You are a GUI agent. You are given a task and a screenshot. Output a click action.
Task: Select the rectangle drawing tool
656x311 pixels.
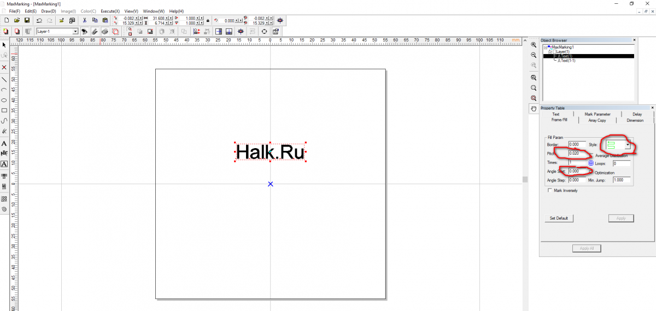click(x=4, y=110)
